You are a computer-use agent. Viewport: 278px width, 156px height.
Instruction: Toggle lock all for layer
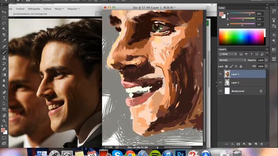[x=241, y=66]
